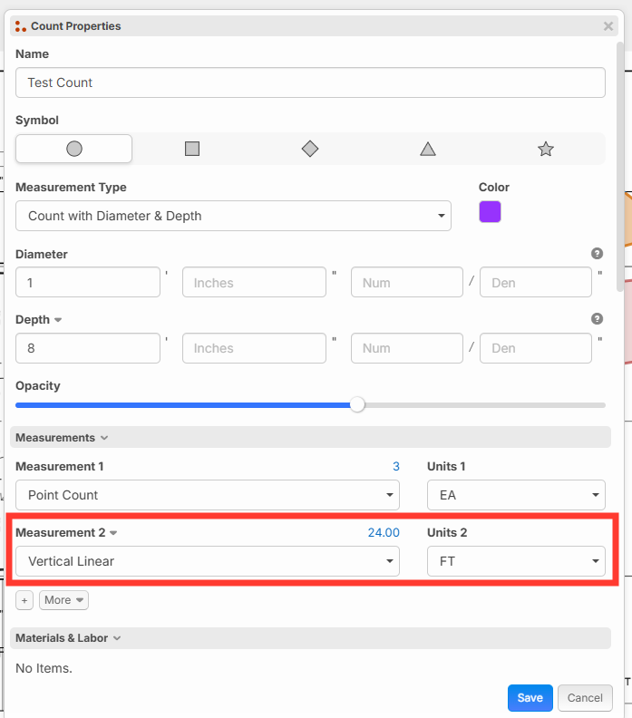Open the purple color swatch

(x=490, y=212)
